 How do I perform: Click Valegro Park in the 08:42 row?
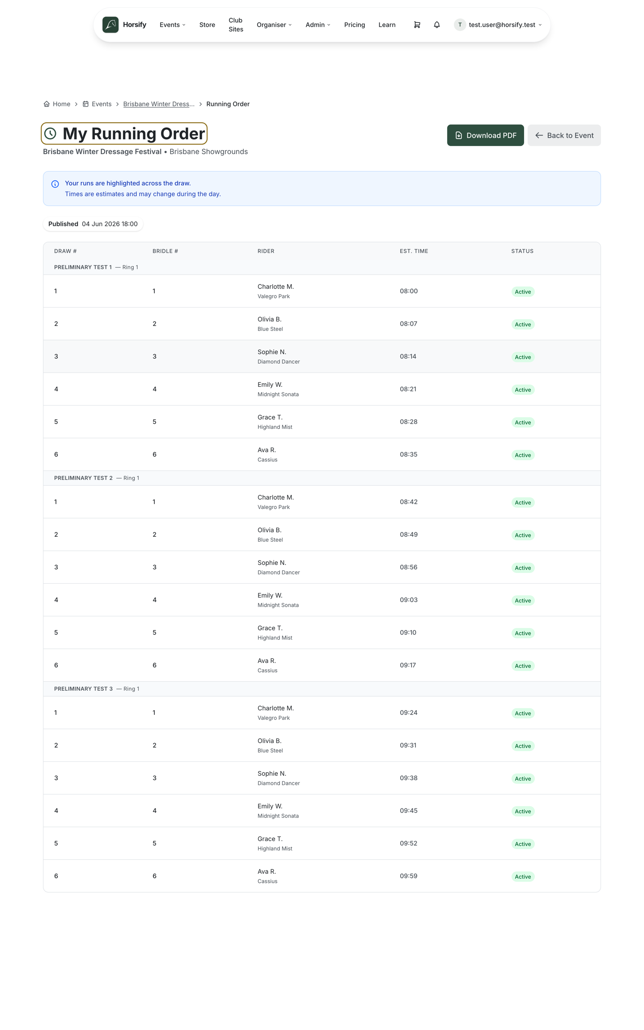point(274,507)
